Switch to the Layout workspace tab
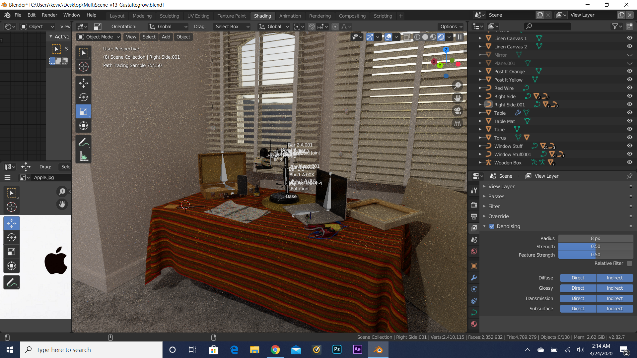The width and height of the screenshot is (637, 358). click(117, 16)
